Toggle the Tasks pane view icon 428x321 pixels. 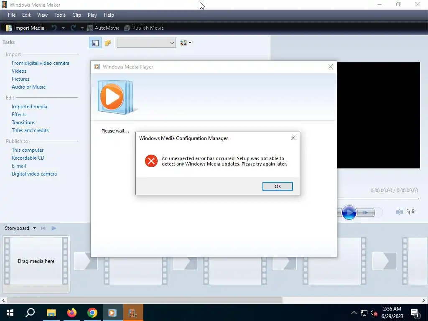pyautogui.click(x=95, y=43)
